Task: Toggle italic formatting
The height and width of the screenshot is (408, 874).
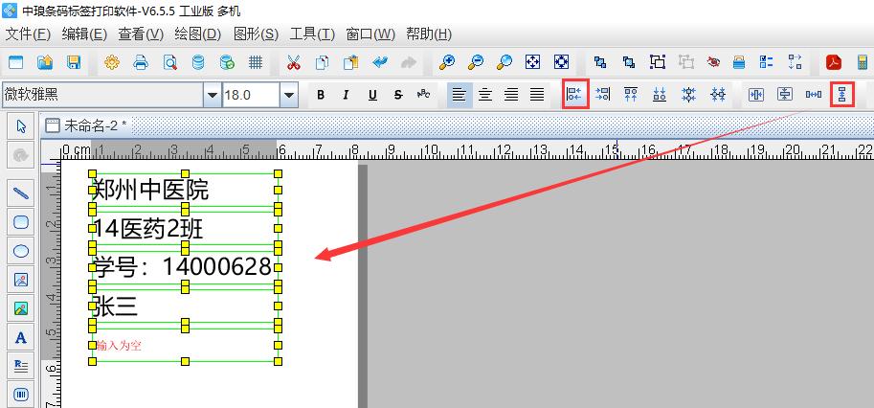Action: click(x=346, y=96)
